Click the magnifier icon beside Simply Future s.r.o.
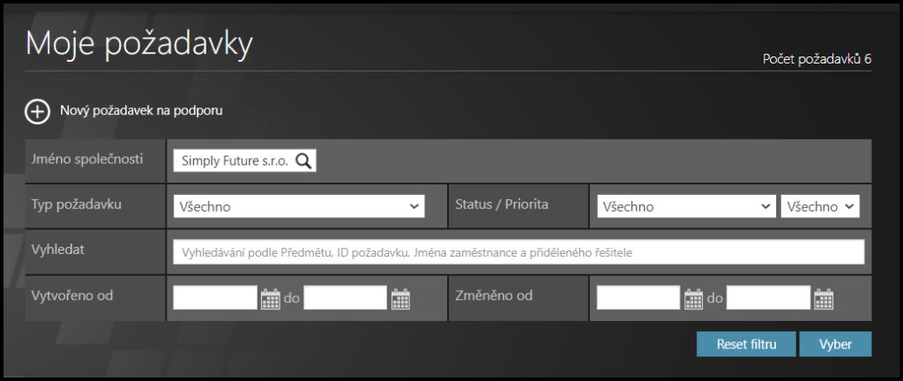The width and height of the screenshot is (903, 381). (x=303, y=161)
